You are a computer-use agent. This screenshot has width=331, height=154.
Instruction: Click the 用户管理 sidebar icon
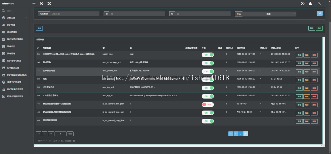pos(4,25)
